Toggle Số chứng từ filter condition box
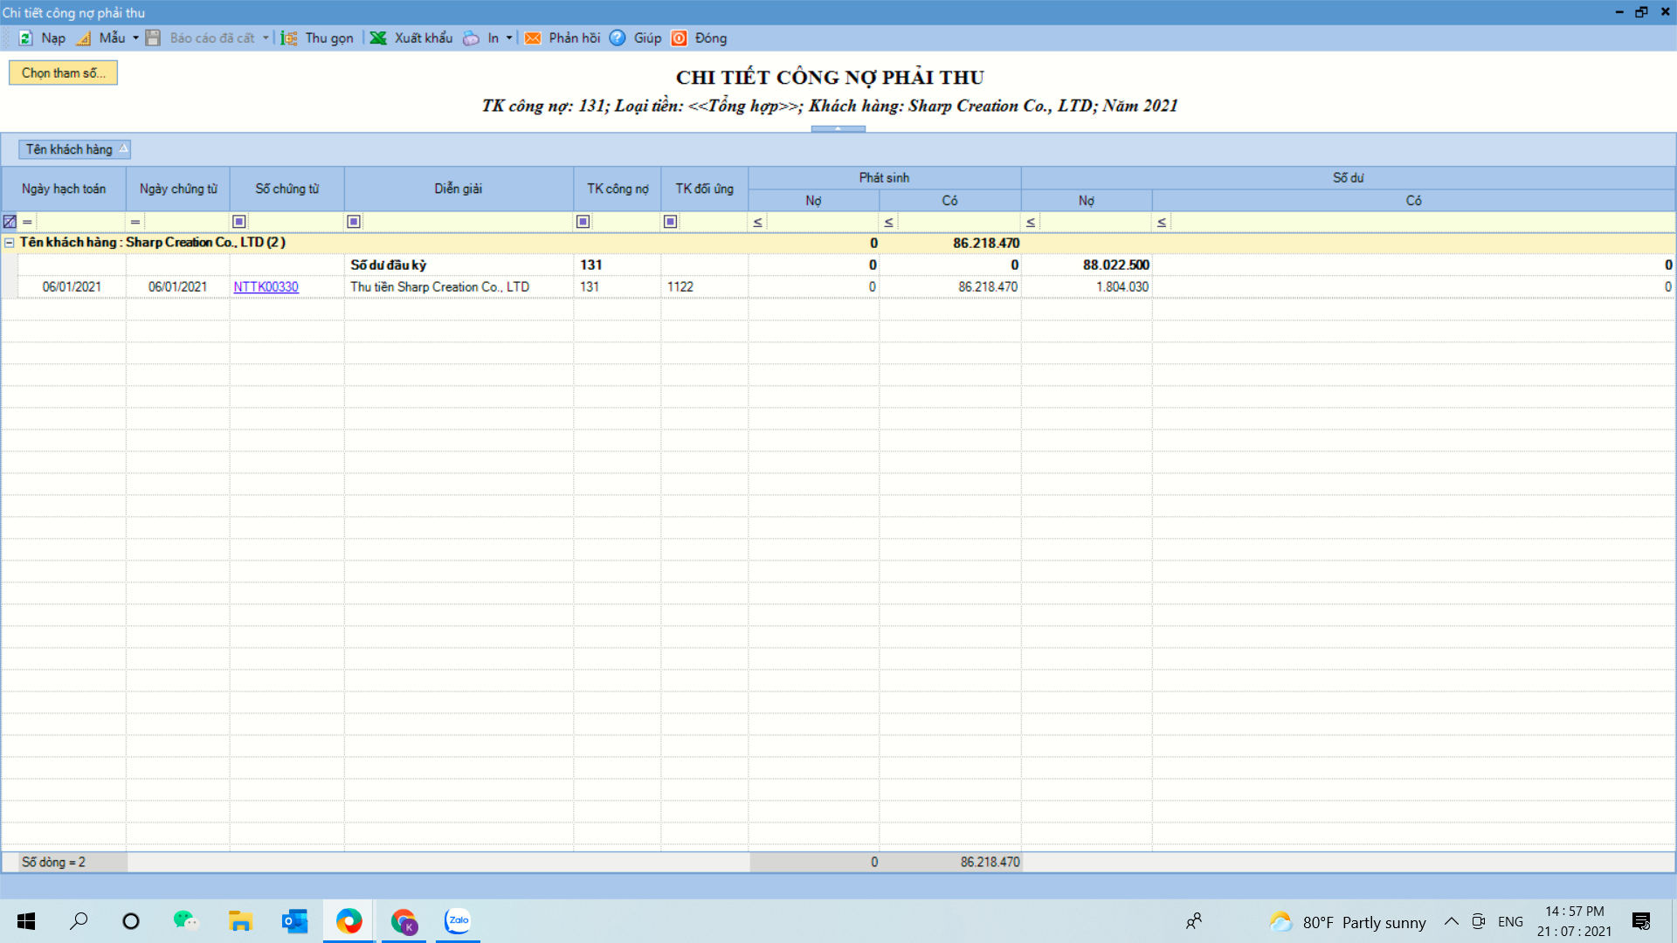Viewport: 1677px width, 943px height. point(239,222)
